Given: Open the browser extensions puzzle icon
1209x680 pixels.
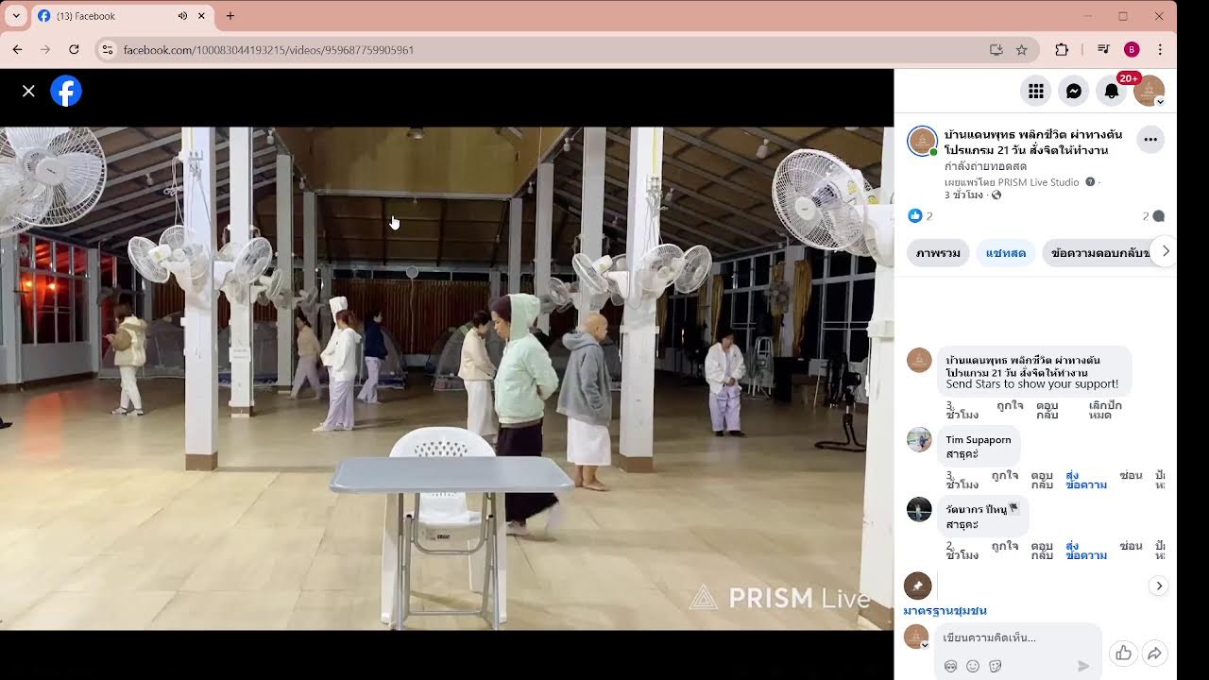Looking at the screenshot, I should tap(1062, 49).
